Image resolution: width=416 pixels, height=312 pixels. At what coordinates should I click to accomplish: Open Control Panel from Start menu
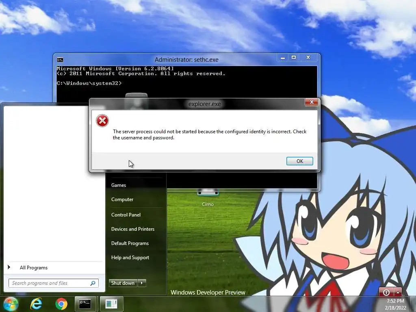126,214
